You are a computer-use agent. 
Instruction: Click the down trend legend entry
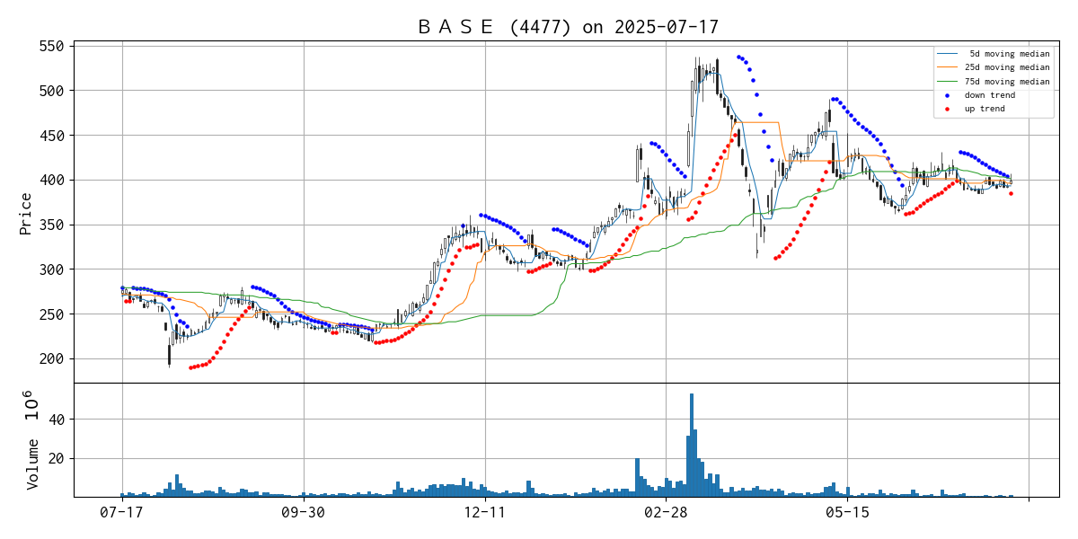pos(991,95)
